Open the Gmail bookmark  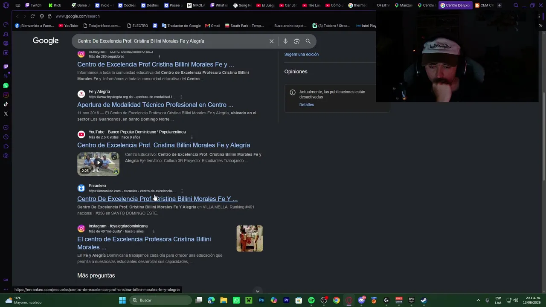212,26
